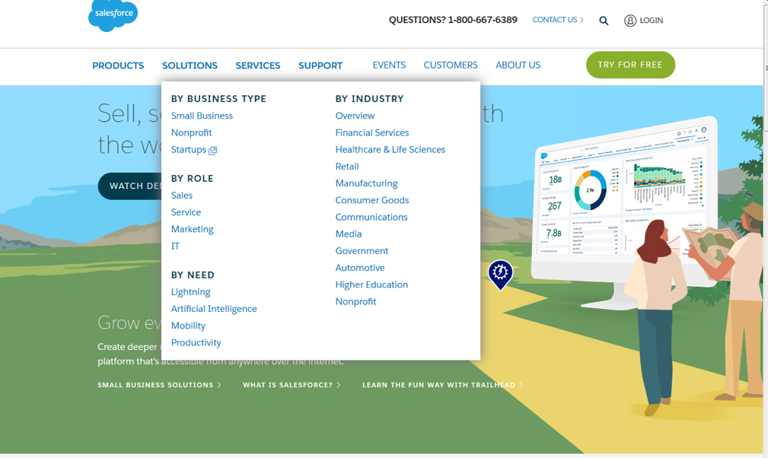
Task: Open the search magnifier icon
Action: click(x=604, y=21)
